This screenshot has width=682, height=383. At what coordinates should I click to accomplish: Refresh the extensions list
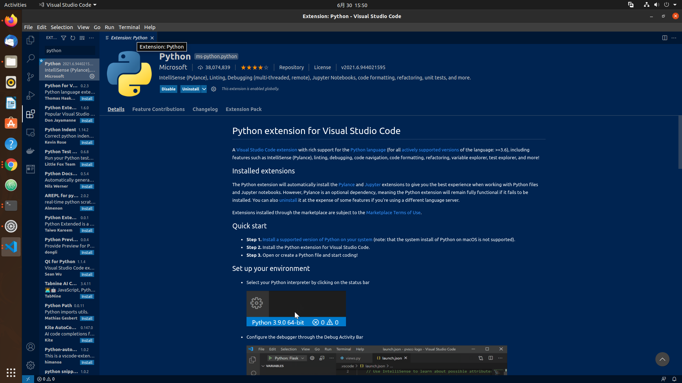click(73, 38)
